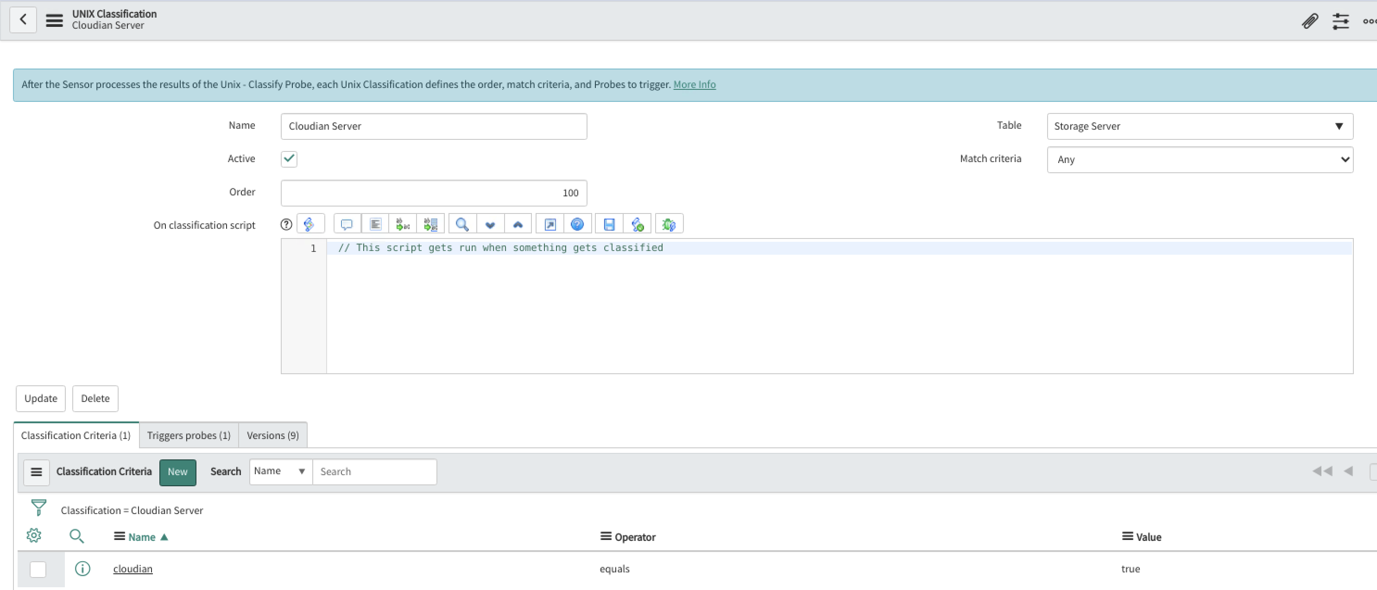
Task: Open the Operator column header menu icon
Action: (x=606, y=537)
